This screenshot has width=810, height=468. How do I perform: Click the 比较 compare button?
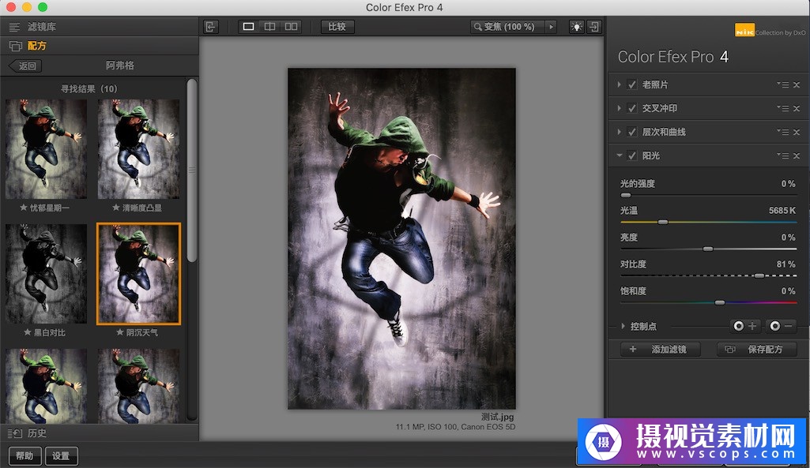click(337, 27)
